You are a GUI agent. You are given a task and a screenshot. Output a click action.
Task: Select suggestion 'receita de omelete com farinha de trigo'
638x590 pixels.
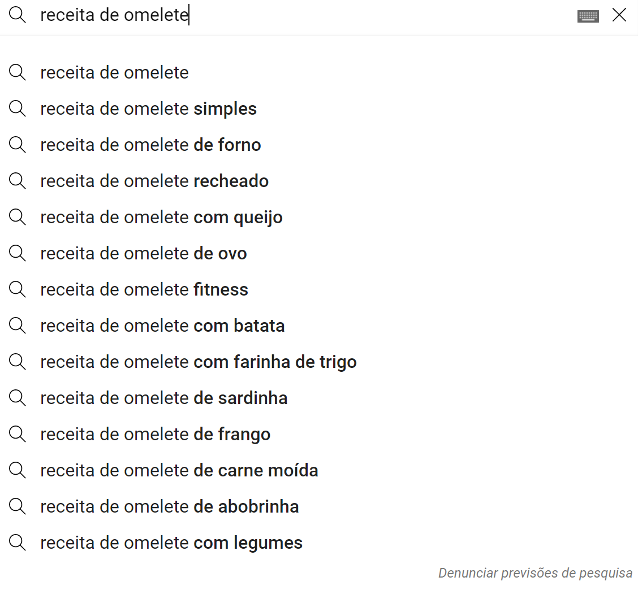(x=198, y=362)
